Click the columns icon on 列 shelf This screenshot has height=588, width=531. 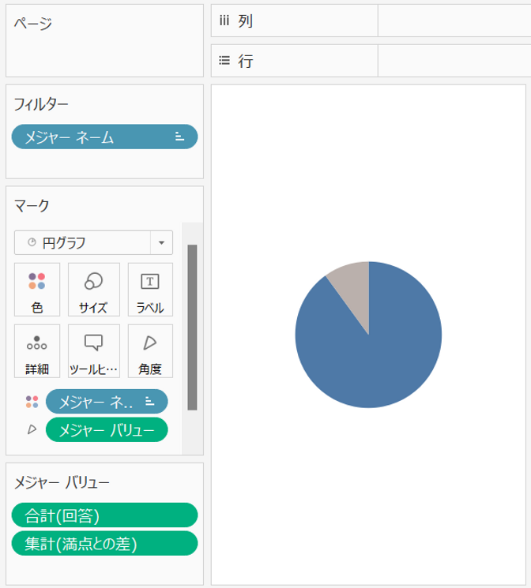coord(224,21)
